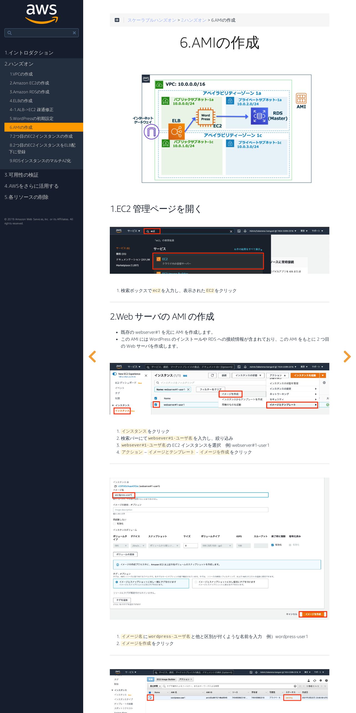Open the table of contents icon in breadcrumb bar
Viewport: 356px width, 713px height.
tap(117, 20)
